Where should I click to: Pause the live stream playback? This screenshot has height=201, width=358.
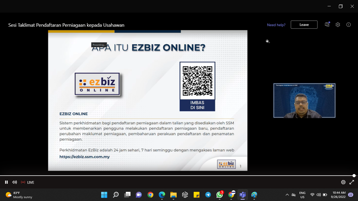(7, 182)
